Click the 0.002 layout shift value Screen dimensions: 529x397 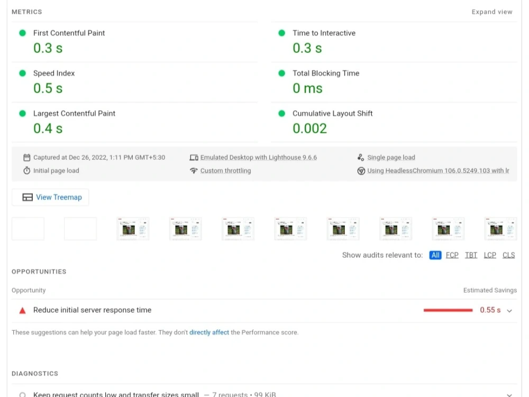pos(309,129)
